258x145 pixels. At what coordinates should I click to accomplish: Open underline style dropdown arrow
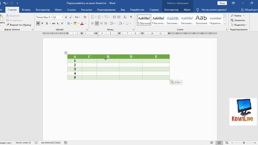[x=50, y=23]
